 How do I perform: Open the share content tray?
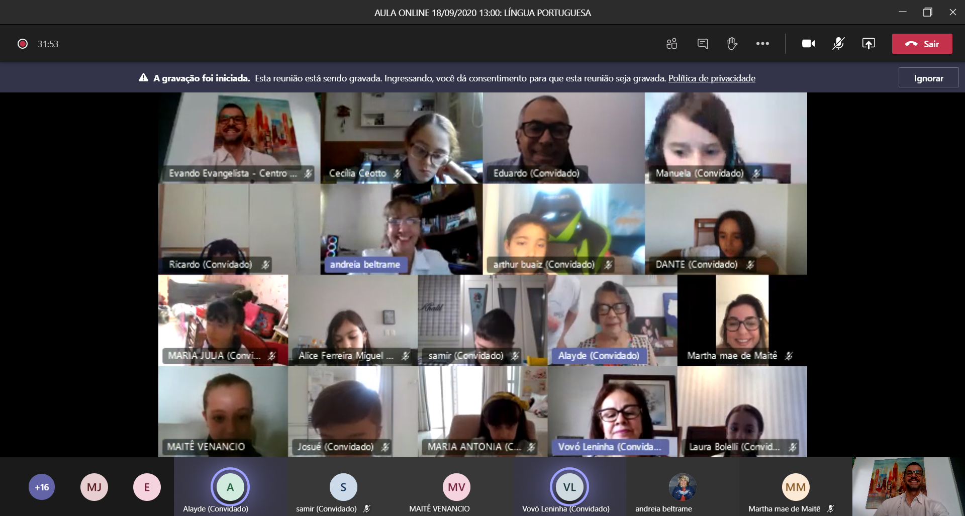868,44
